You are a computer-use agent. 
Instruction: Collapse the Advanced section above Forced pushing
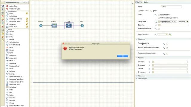click(136, 39)
